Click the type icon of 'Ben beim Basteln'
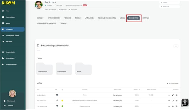The width and height of the screenshot is (190, 110). [x=57, y=95]
